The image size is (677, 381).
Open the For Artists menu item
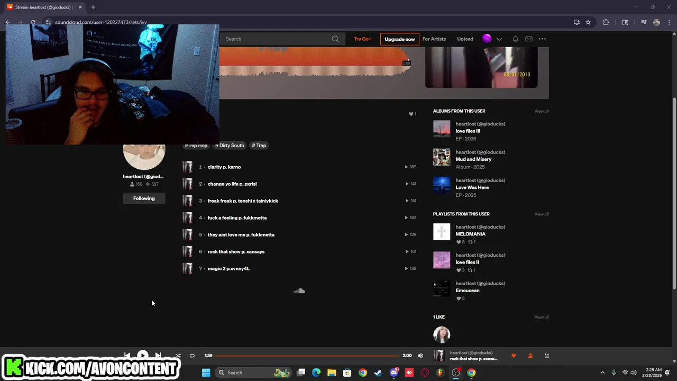coord(434,39)
